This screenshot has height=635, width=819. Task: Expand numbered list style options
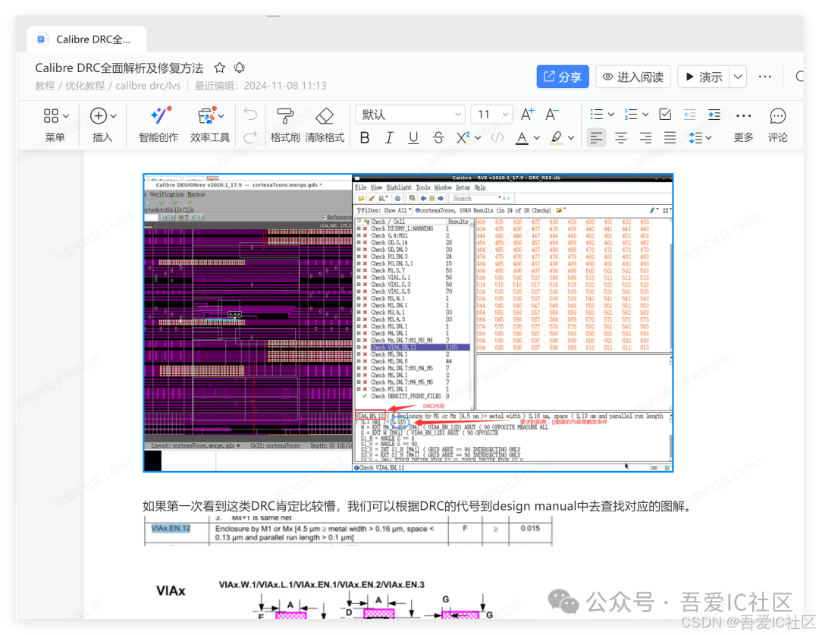pos(645,115)
